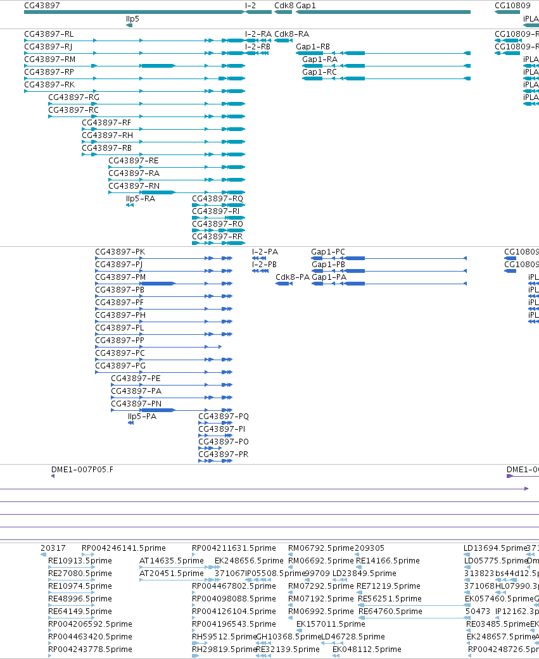This screenshot has height=659, width=539.
Task: Click the DME1-007P05.F clone label
Action: pyautogui.click(x=82, y=470)
